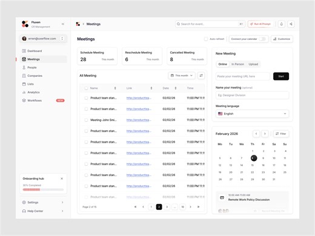Go to previous page of meetings
315x236 pixels.
point(143,207)
